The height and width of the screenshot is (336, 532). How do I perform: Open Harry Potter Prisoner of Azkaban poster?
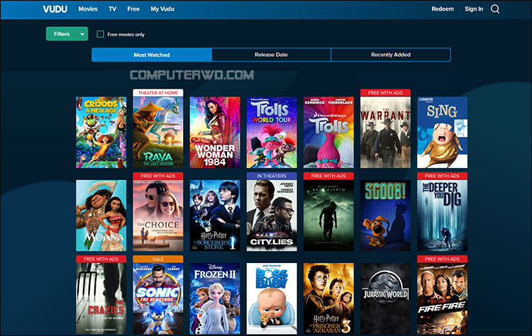point(328,298)
